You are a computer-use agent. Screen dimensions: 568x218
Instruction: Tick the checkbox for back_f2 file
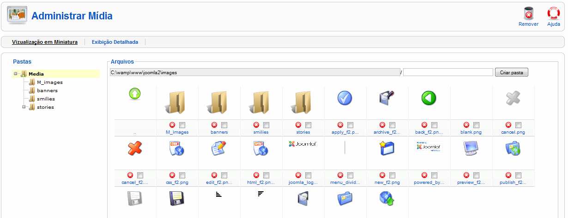[434, 125]
